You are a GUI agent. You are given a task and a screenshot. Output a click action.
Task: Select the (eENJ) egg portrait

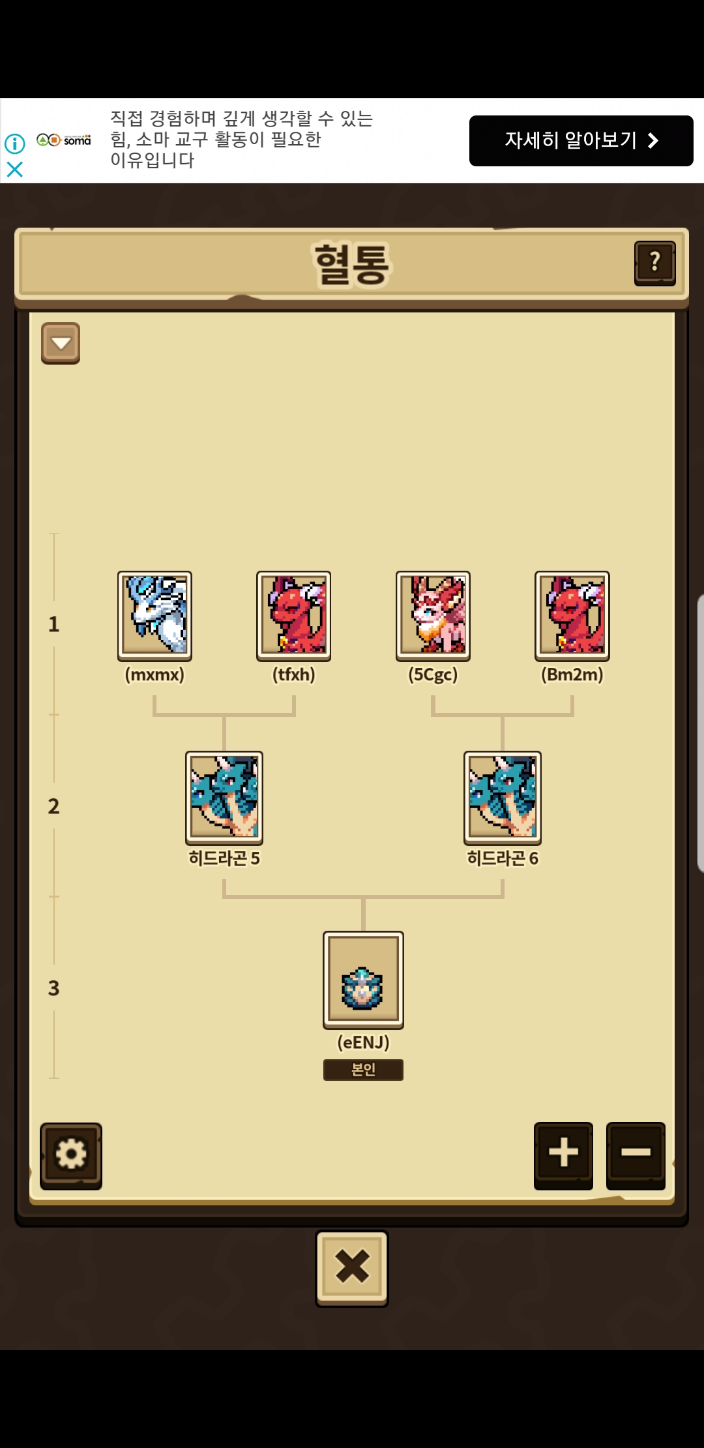(x=363, y=980)
